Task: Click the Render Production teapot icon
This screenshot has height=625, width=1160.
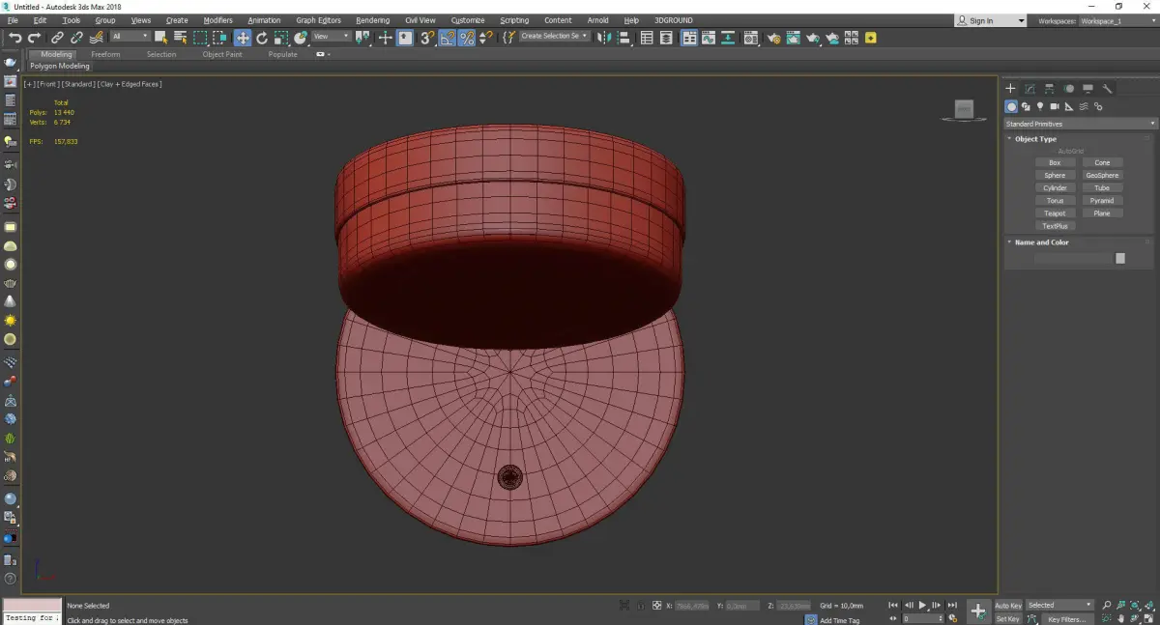Action: [x=813, y=38]
